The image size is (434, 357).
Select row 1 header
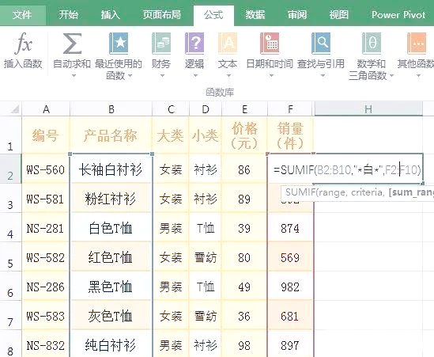(10, 135)
